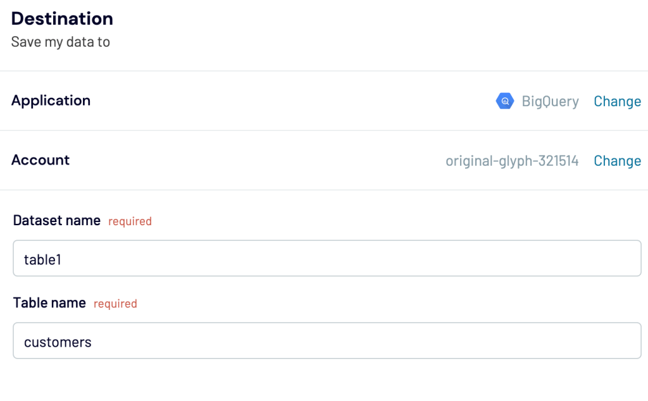Select the magnifying glass inside the BigQuery logo
The height and width of the screenshot is (401, 648).
504,101
